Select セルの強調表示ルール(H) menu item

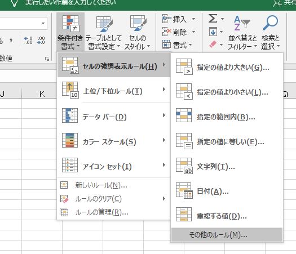coord(114,65)
